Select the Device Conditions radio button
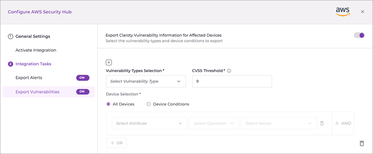The image size is (373, 154). (149, 104)
